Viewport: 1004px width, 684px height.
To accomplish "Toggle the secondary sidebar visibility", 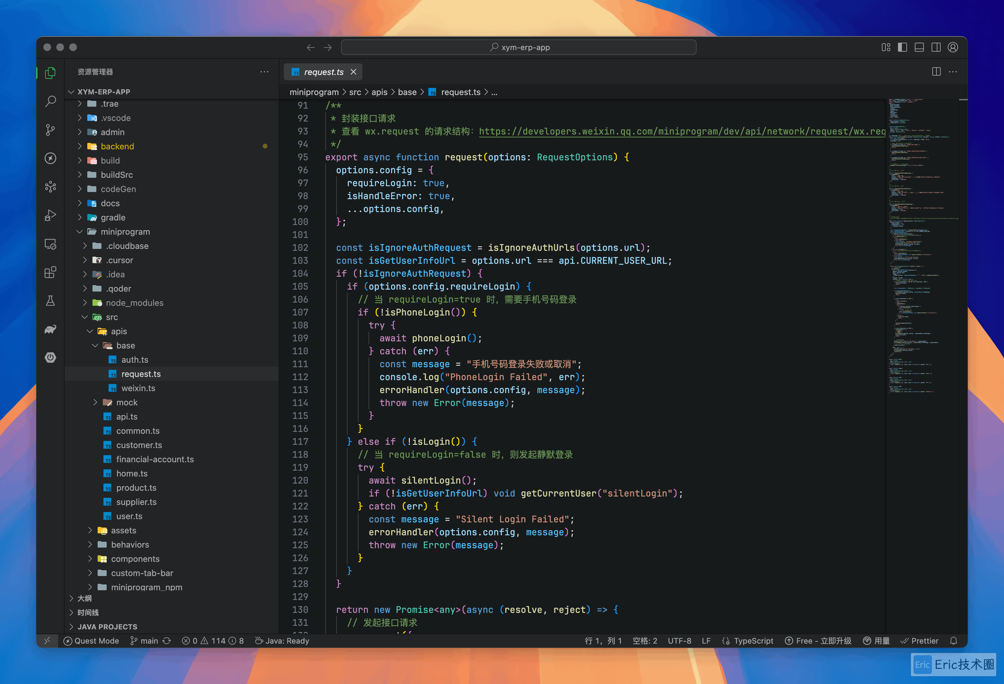I will 936,48.
